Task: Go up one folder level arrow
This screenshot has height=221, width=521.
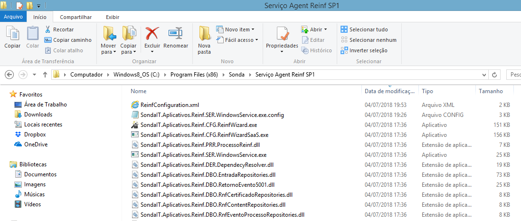Action: [45, 75]
